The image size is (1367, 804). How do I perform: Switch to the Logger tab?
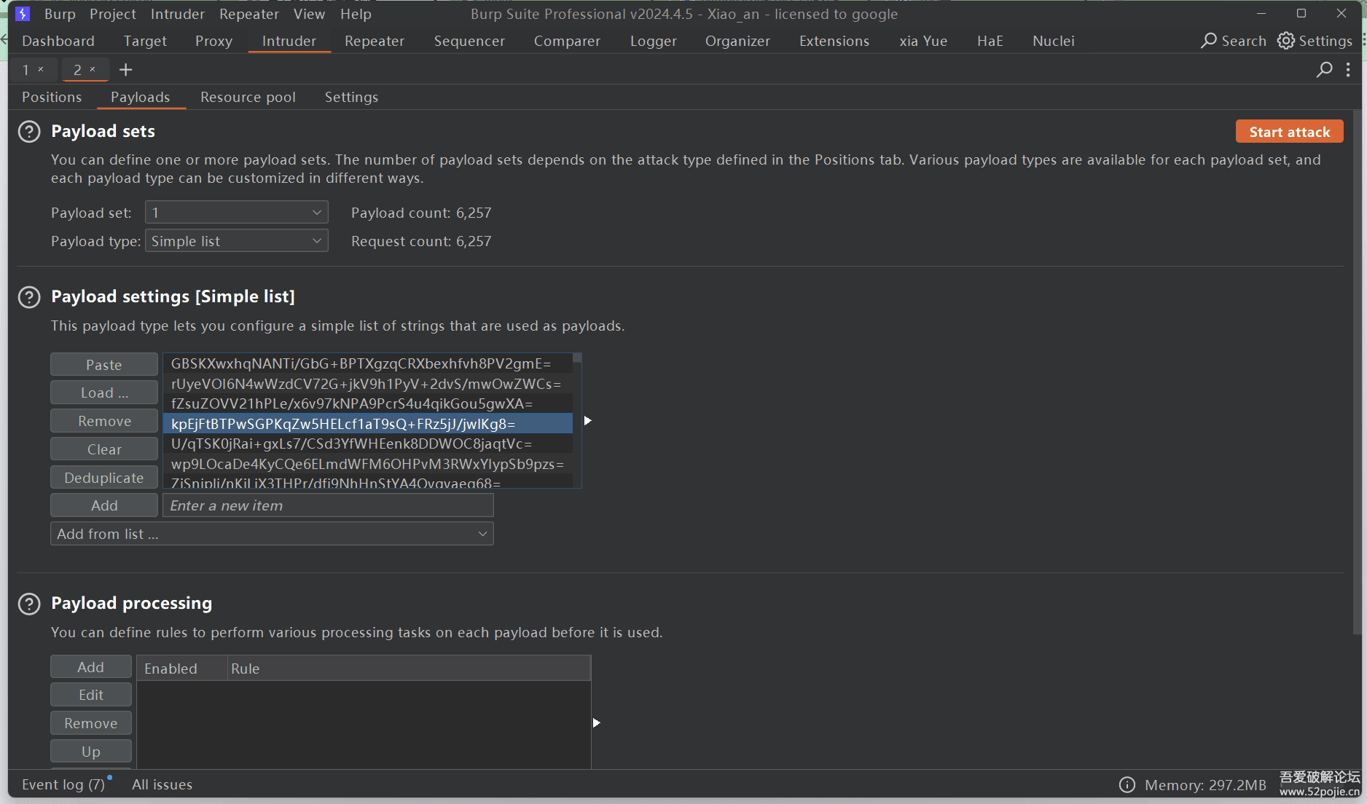click(x=654, y=41)
